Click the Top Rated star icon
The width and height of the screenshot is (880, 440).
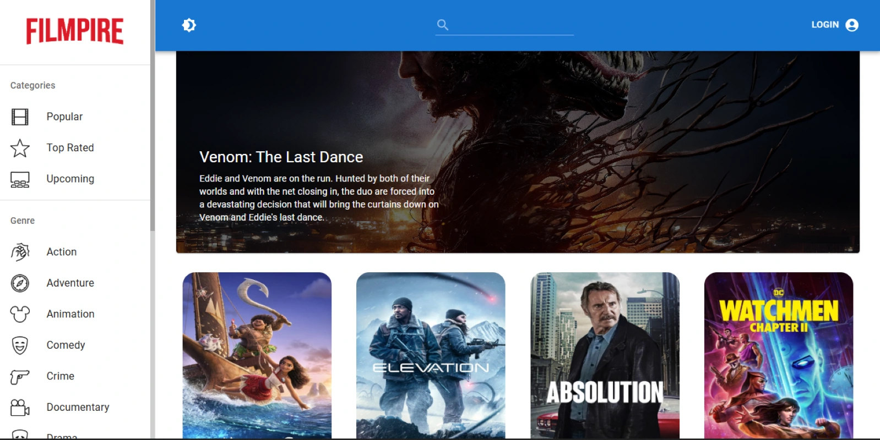pyautogui.click(x=20, y=147)
